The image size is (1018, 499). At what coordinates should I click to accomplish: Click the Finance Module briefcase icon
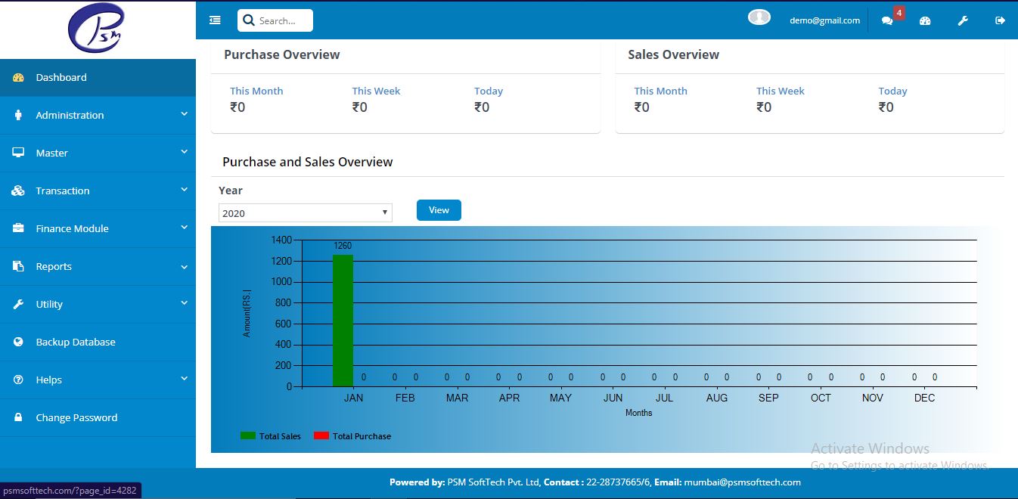pos(19,228)
